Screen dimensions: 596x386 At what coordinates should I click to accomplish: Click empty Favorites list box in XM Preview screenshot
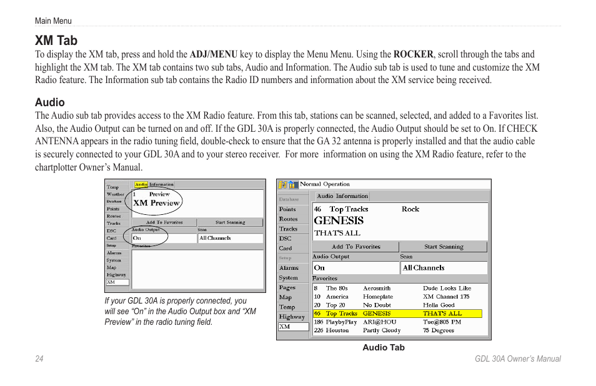pyautogui.click(x=197, y=269)
